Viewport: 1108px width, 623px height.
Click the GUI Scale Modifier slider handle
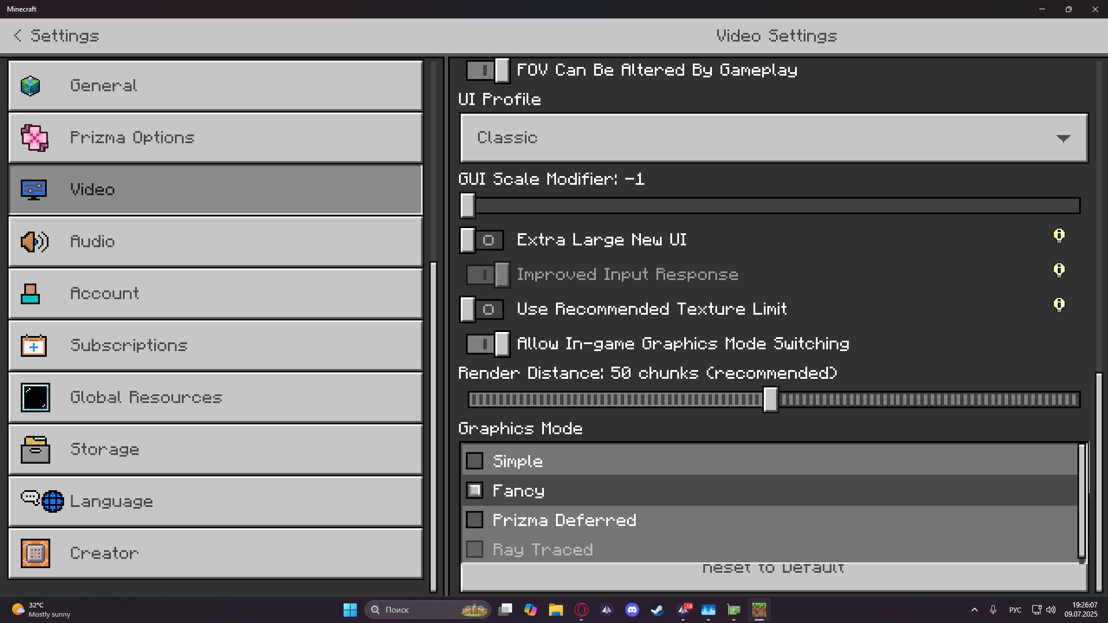[468, 206]
